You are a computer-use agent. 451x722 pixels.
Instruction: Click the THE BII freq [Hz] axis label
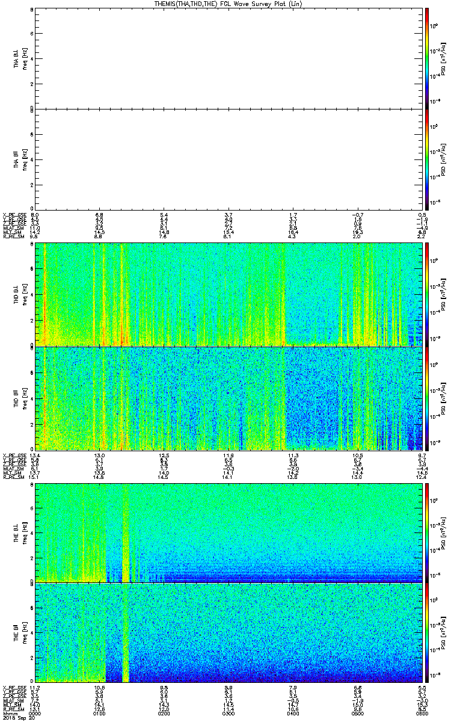coord(26,634)
